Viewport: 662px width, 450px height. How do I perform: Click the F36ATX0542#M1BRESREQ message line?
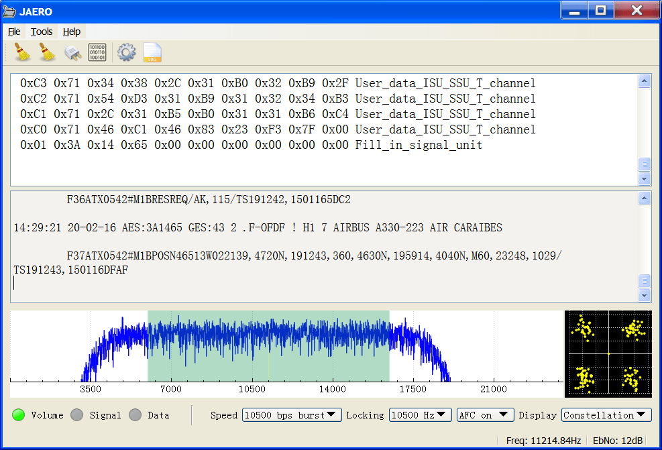(x=209, y=200)
